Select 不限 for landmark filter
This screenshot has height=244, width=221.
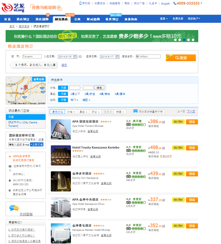click(63, 100)
